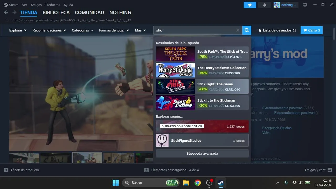Select the second screenshot thumbnail

[56, 158]
